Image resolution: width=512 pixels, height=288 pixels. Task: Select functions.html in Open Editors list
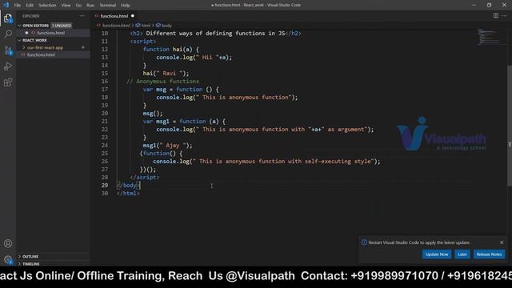50,33
